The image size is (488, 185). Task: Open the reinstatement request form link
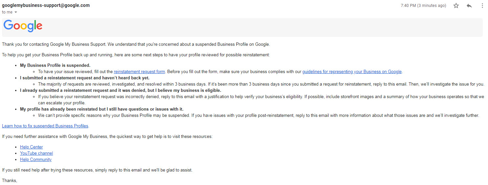click(139, 71)
